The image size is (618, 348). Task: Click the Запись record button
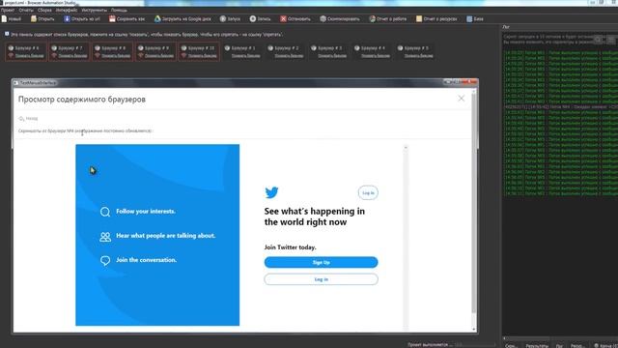260,18
